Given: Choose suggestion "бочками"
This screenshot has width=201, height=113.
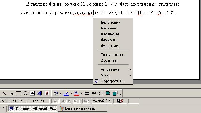Looking at the screenshot, I should tap(113, 40).
